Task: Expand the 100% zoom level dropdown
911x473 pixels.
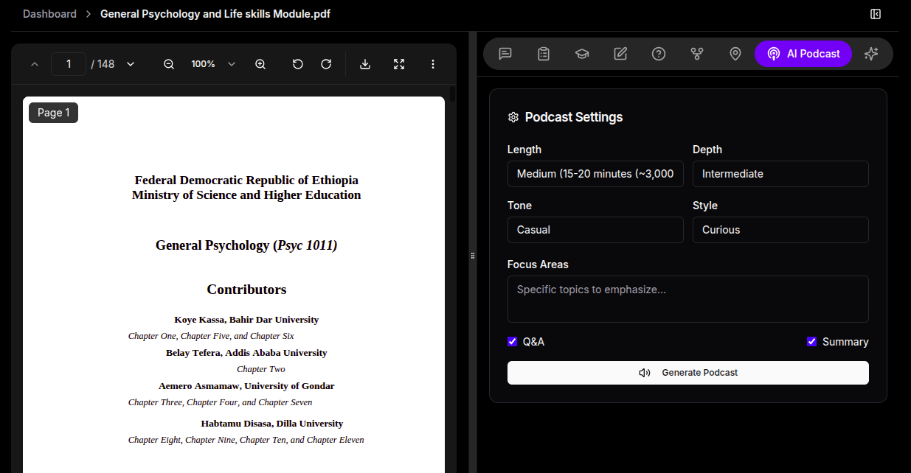Action: [213, 64]
